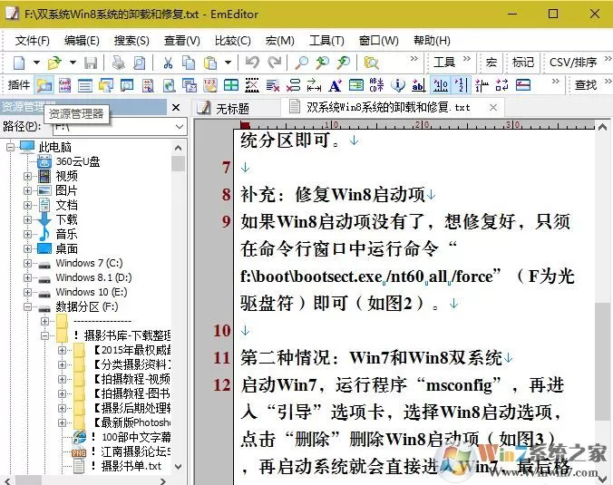Viewport: 613px width, 485px height.
Task: Open the 搜索(S) menu
Action: 131,41
